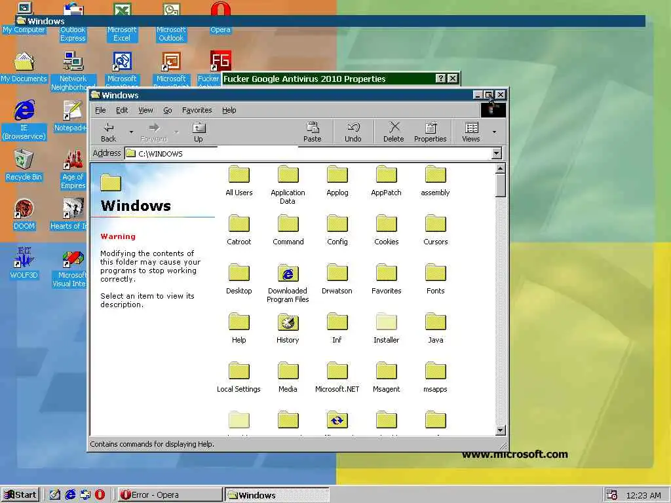Click the scrollbar down arrow in folder view
Viewport: 671px width, 503px height.
[500, 430]
